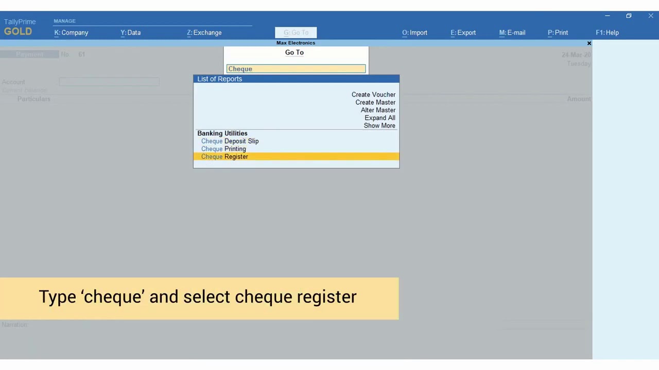
Task: Close the TallyPrime window
Action: (x=651, y=16)
